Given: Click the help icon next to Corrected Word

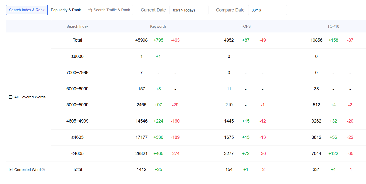Looking at the screenshot, I should (x=43, y=170).
